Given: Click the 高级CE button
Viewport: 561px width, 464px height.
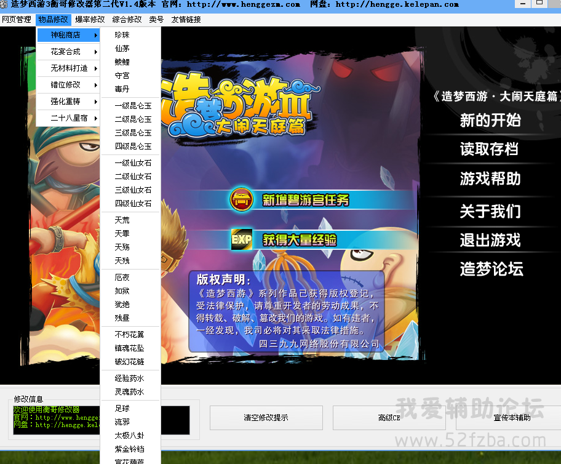Looking at the screenshot, I should (x=389, y=417).
